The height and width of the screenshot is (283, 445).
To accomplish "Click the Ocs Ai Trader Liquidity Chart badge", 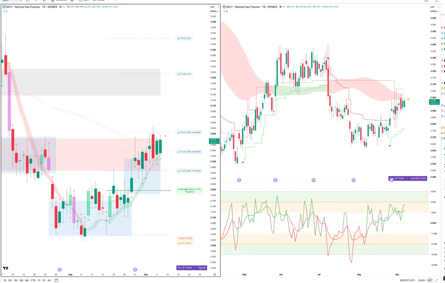I will (408, 178).
